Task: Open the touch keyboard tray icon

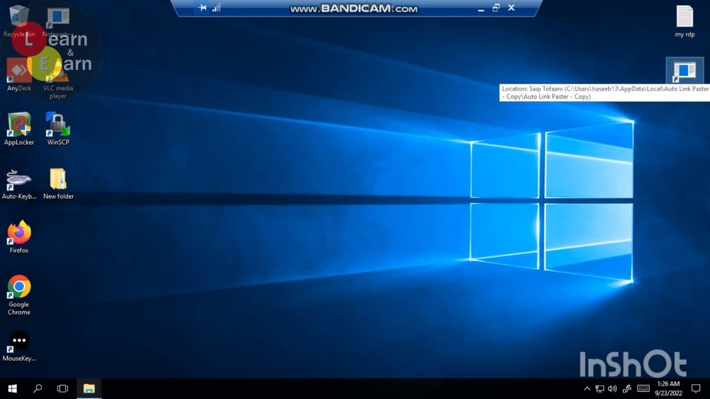Action: pos(643,388)
